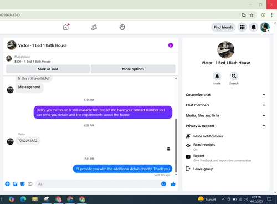Open File Explorer from taskbar

[x=35, y=199]
